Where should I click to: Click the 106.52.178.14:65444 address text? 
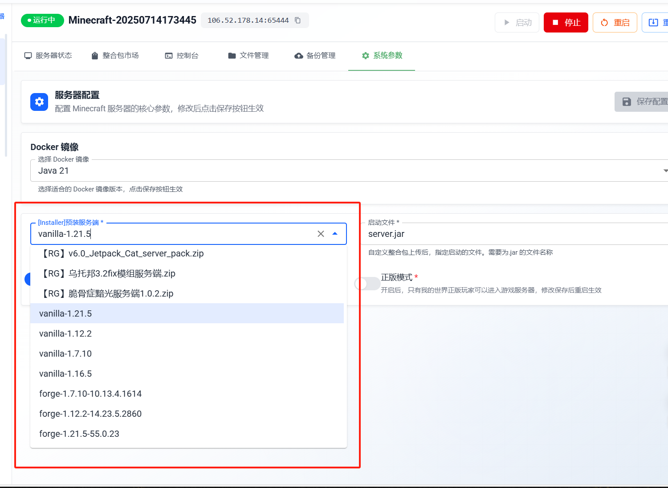248,20
